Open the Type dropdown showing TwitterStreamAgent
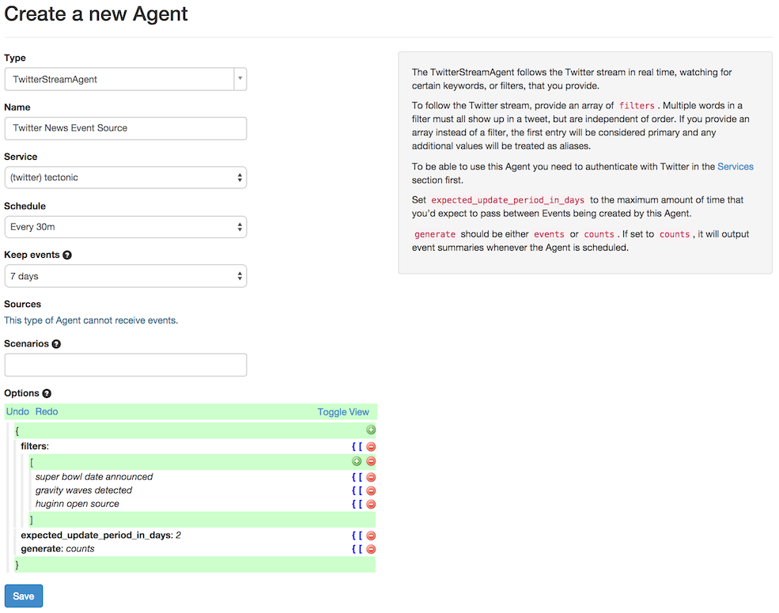This screenshot has height=613, width=779. pos(126,79)
